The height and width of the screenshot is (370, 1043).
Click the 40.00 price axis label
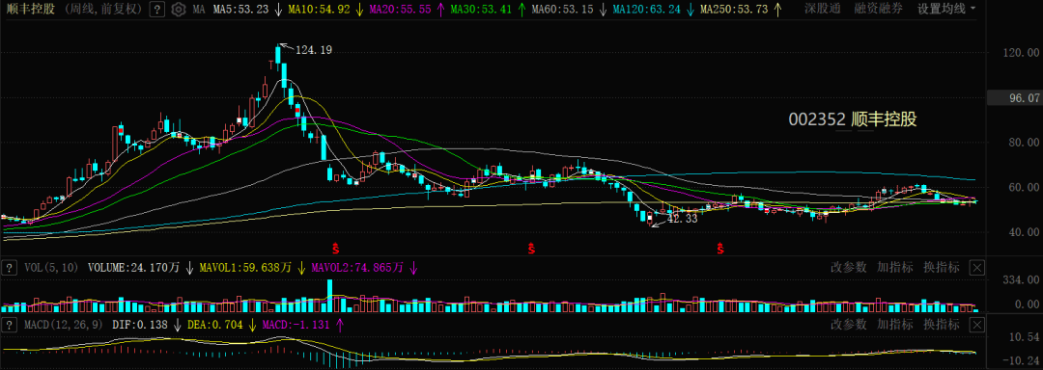tap(1024, 232)
